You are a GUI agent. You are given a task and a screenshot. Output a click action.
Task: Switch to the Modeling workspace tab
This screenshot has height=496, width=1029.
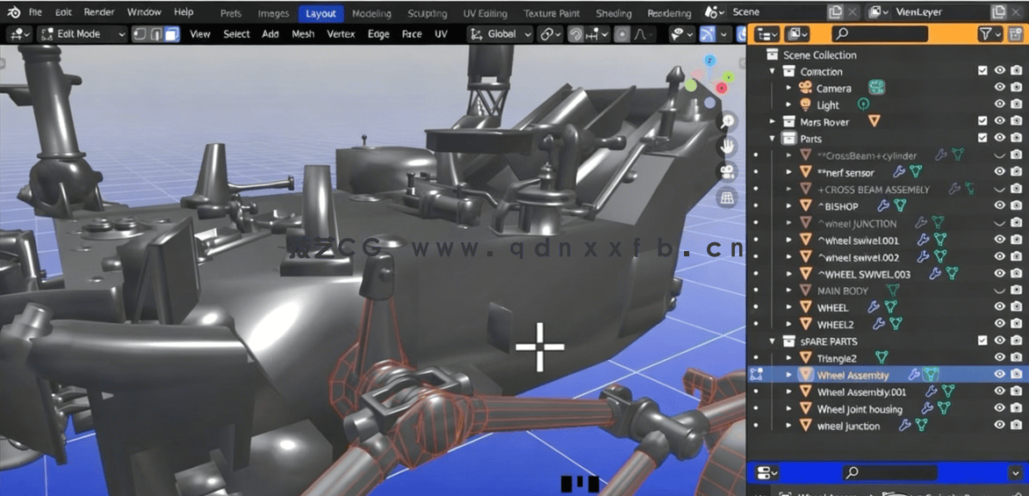click(371, 13)
